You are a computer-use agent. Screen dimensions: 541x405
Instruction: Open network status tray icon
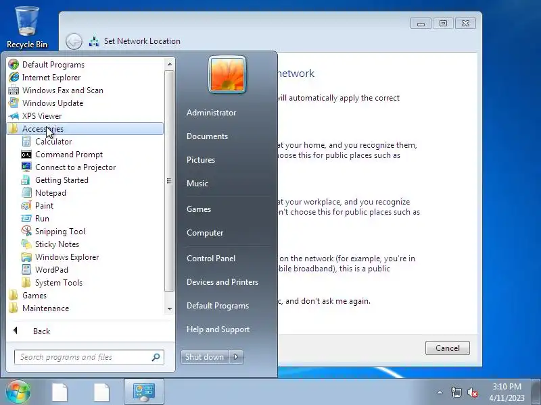[x=456, y=392]
